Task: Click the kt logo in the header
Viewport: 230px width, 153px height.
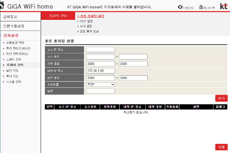Action: 223,6
